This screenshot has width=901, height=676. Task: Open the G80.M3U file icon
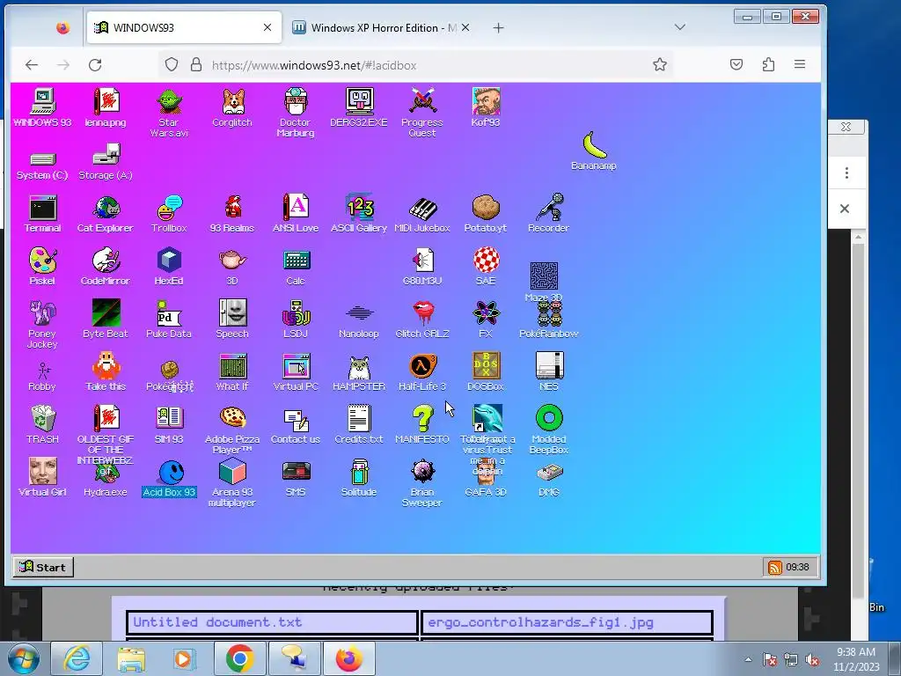(x=423, y=261)
